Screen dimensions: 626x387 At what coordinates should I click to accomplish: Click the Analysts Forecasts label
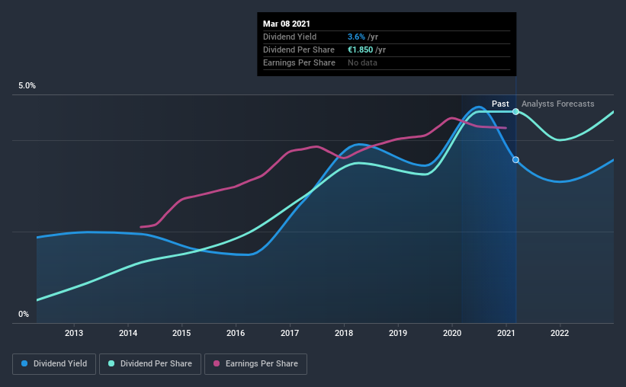tap(557, 104)
